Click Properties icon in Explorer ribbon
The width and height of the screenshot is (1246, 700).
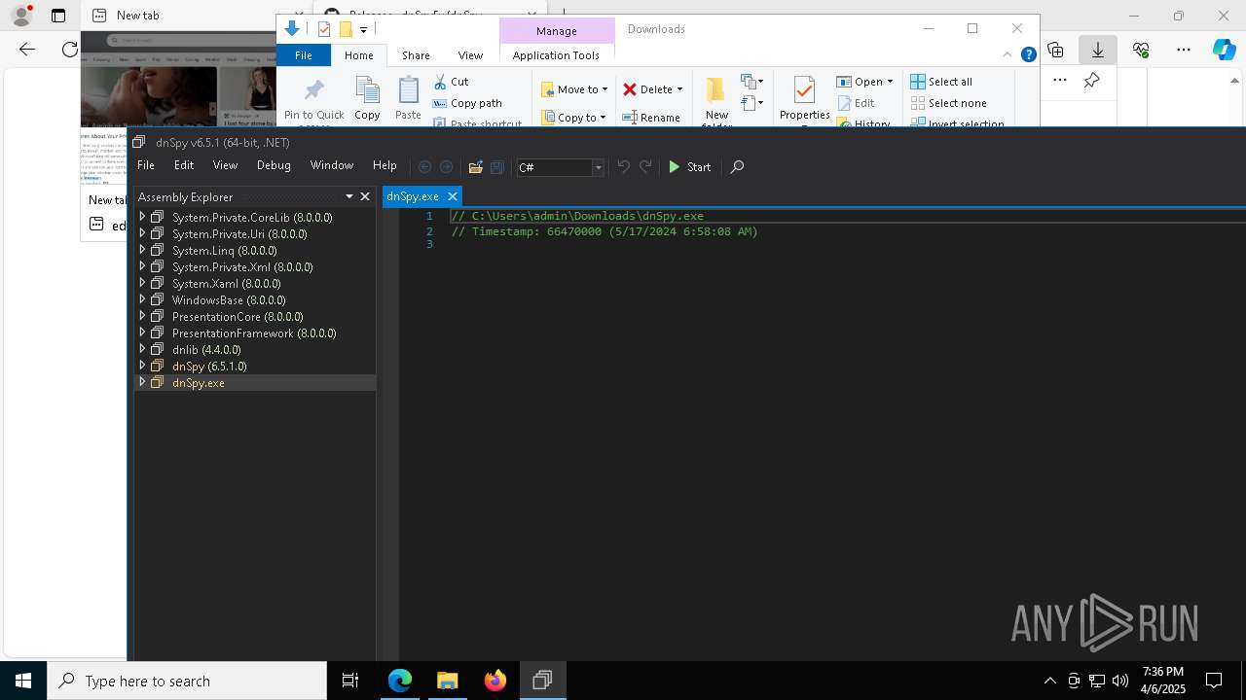click(804, 91)
